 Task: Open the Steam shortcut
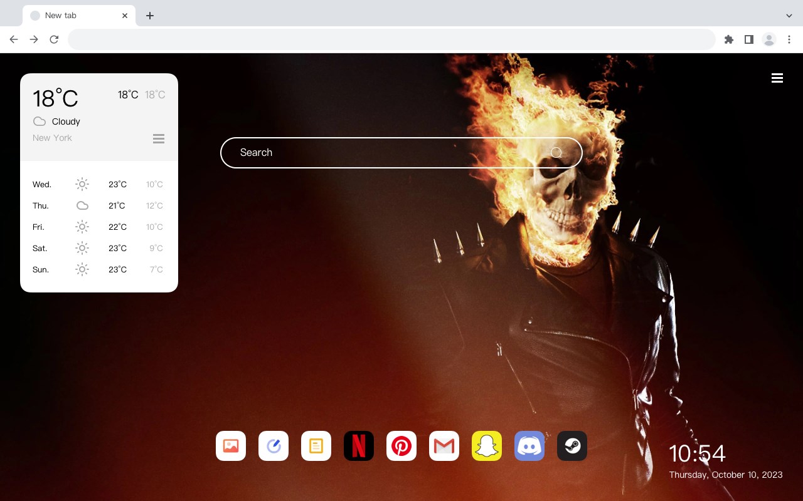pyautogui.click(x=572, y=446)
